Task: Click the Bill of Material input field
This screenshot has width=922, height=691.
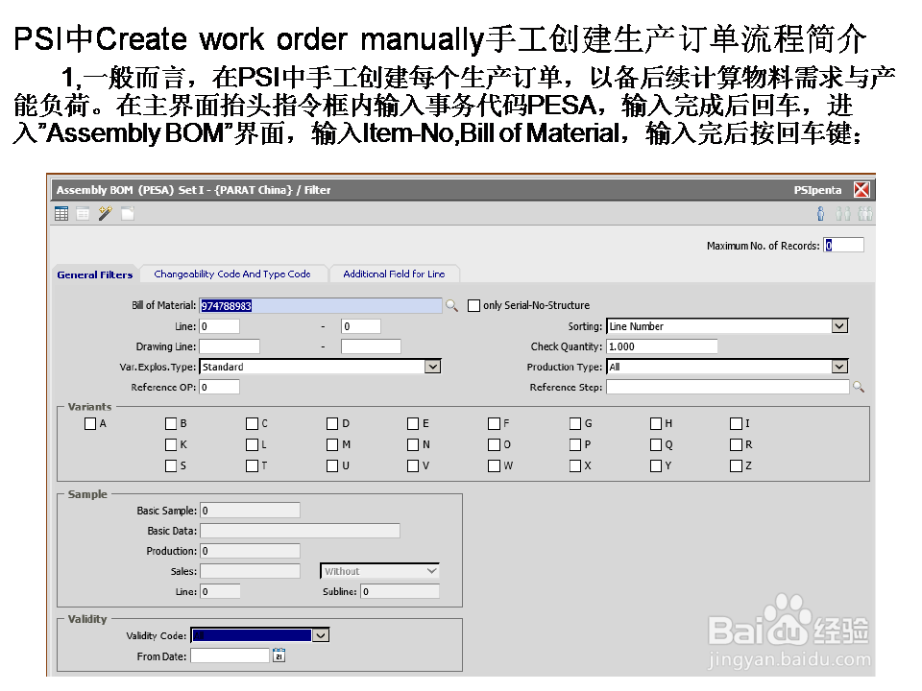Action: pyautogui.click(x=321, y=305)
